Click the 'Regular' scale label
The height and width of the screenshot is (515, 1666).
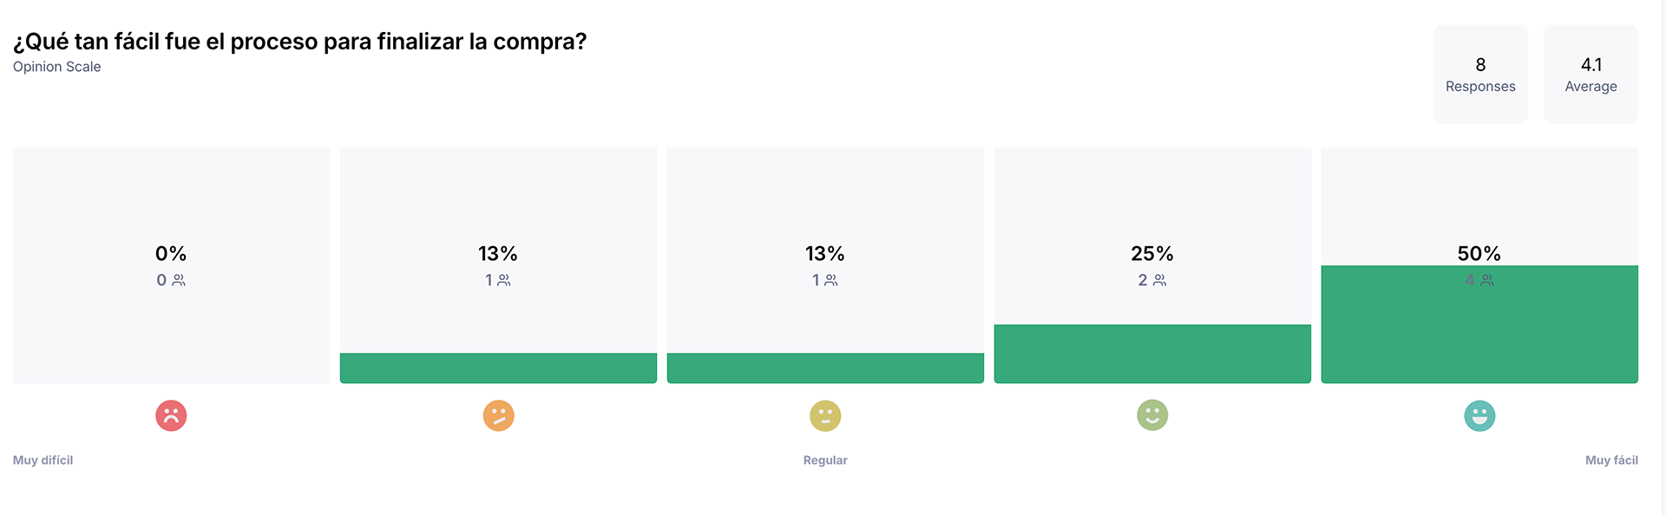click(x=825, y=460)
